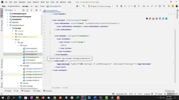Jump to next highlighted error arrow
This screenshot has width=179, height=100.
click(x=174, y=14)
